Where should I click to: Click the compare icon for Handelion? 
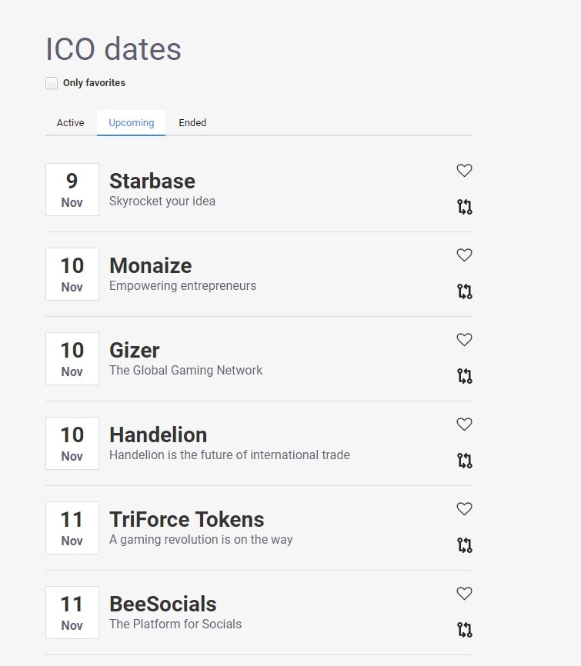point(464,461)
